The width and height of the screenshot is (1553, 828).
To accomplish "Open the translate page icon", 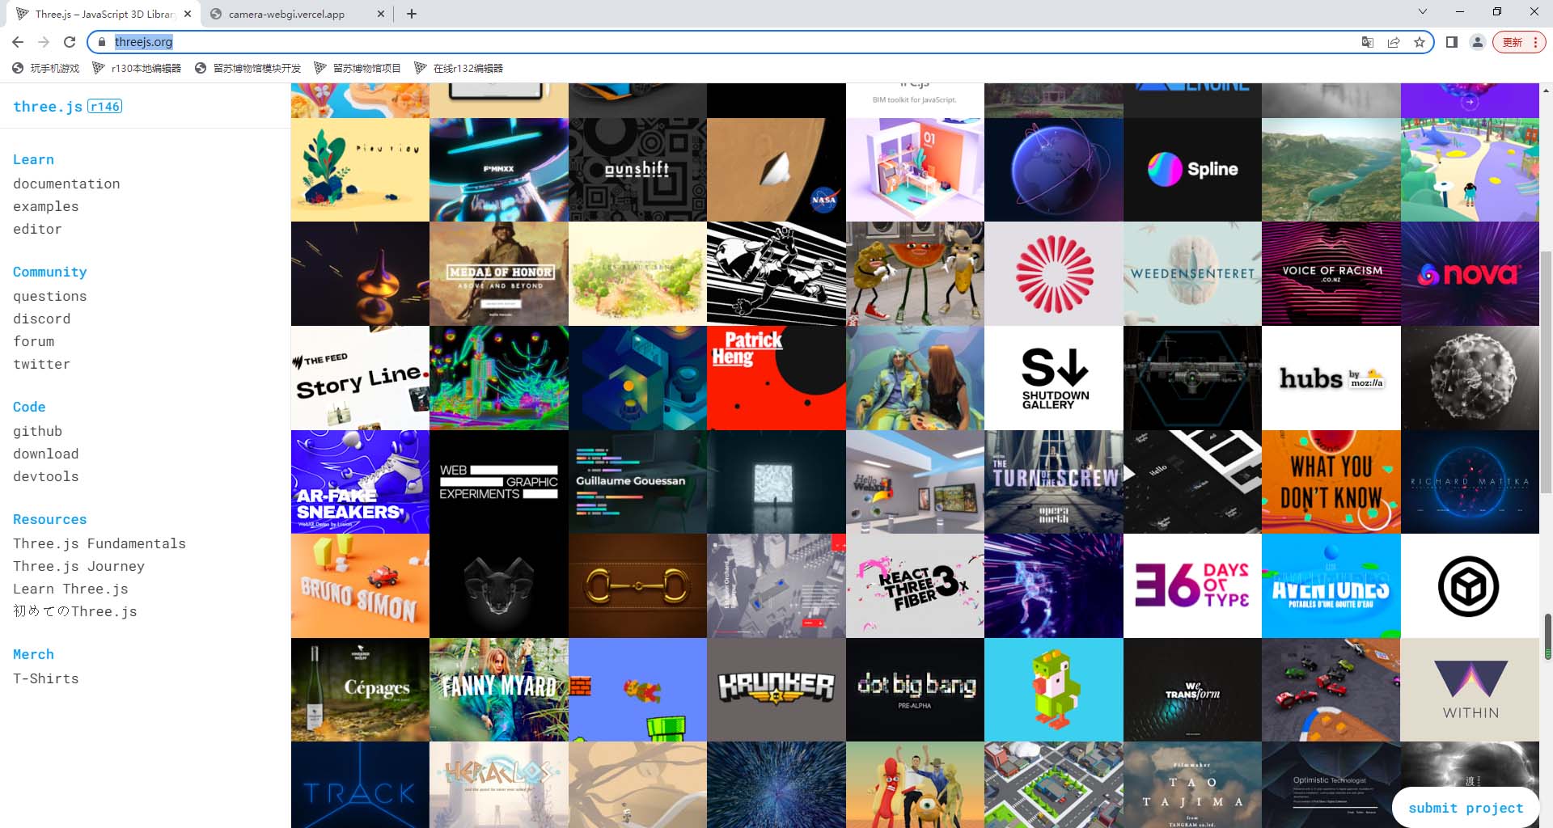I will (x=1367, y=42).
